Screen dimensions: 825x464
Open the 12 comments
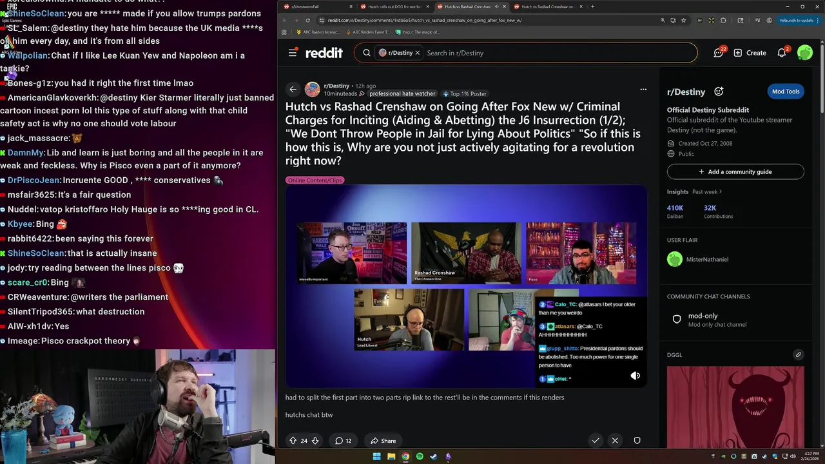(343, 441)
